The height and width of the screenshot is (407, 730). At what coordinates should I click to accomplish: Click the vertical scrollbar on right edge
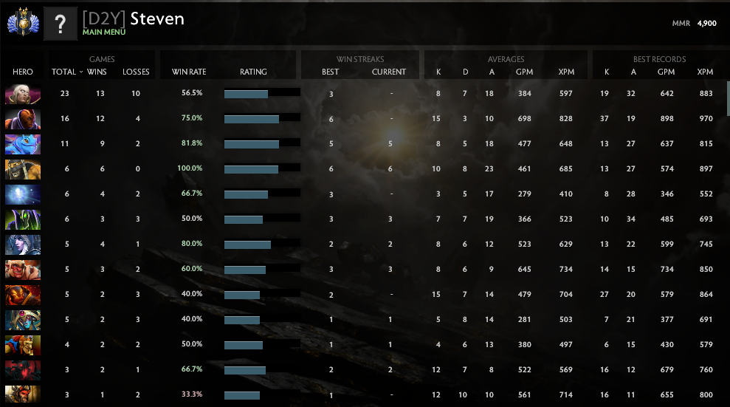[727, 100]
